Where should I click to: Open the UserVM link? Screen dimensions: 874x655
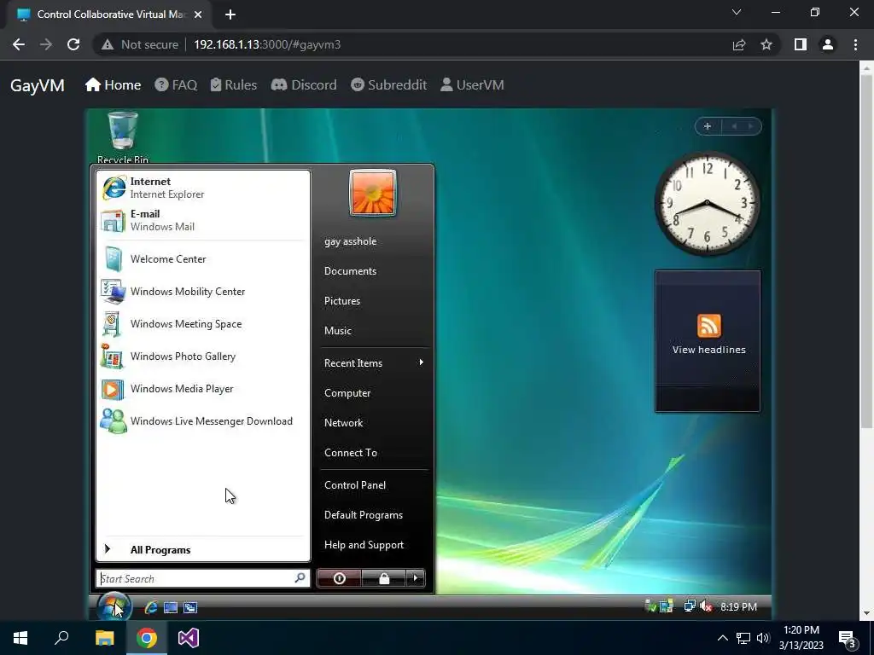(472, 84)
